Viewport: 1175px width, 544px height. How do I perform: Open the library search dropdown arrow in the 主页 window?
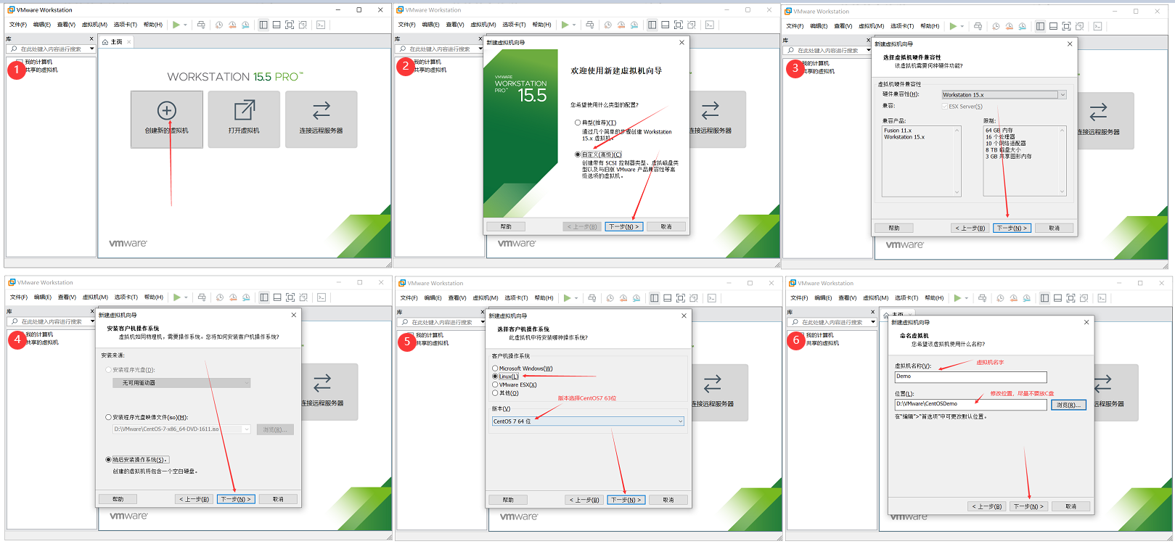91,49
